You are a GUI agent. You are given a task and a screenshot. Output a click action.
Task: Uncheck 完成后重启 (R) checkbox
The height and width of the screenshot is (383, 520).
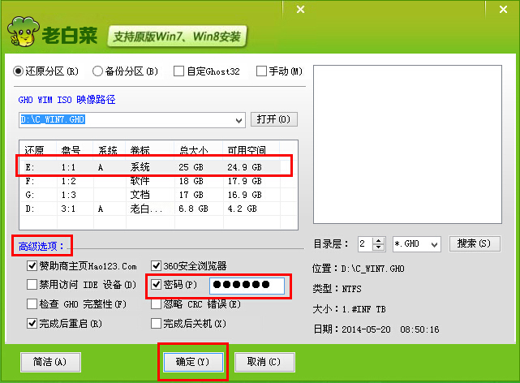[x=32, y=323]
